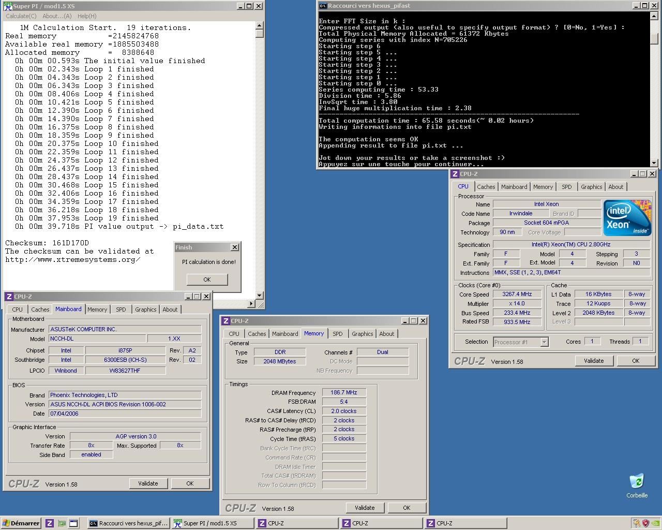Screen dimensions: 662x530
Task: Open SPD tab in Memory CPU-Z window
Action: (x=338, y=334)
